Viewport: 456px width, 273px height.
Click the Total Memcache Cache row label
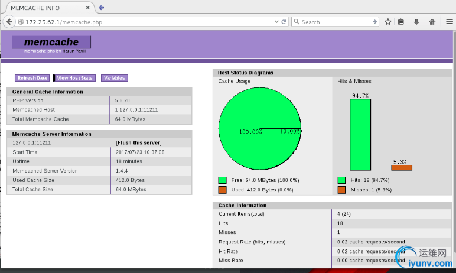tap(40, 119)
